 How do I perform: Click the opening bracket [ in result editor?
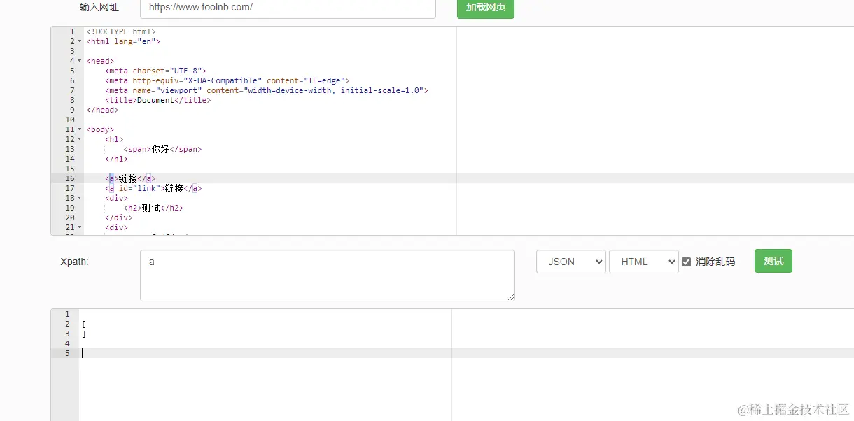coord(84,324)
